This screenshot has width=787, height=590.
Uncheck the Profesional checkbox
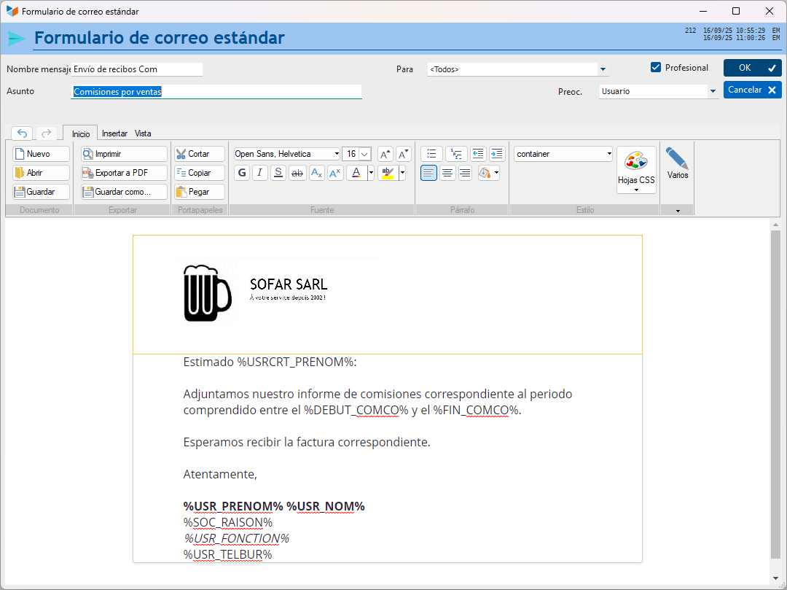click(656, 67)
